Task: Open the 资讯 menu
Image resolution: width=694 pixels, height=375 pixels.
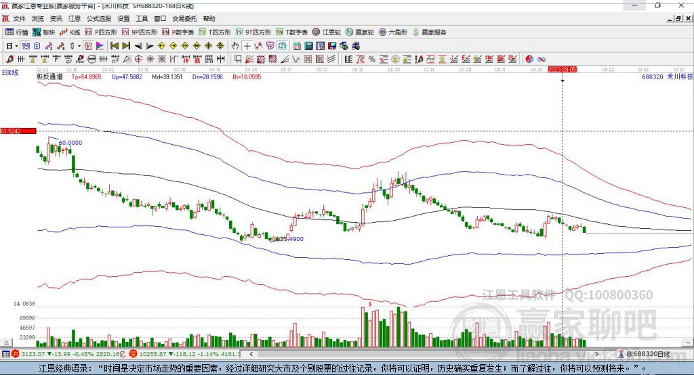Action: (56, 18)
